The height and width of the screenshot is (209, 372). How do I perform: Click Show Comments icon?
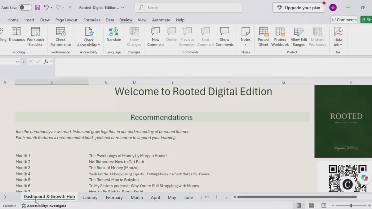coord(224,31)
